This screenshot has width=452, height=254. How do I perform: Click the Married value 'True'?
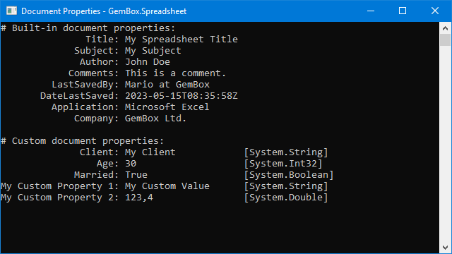coord(136,175)
